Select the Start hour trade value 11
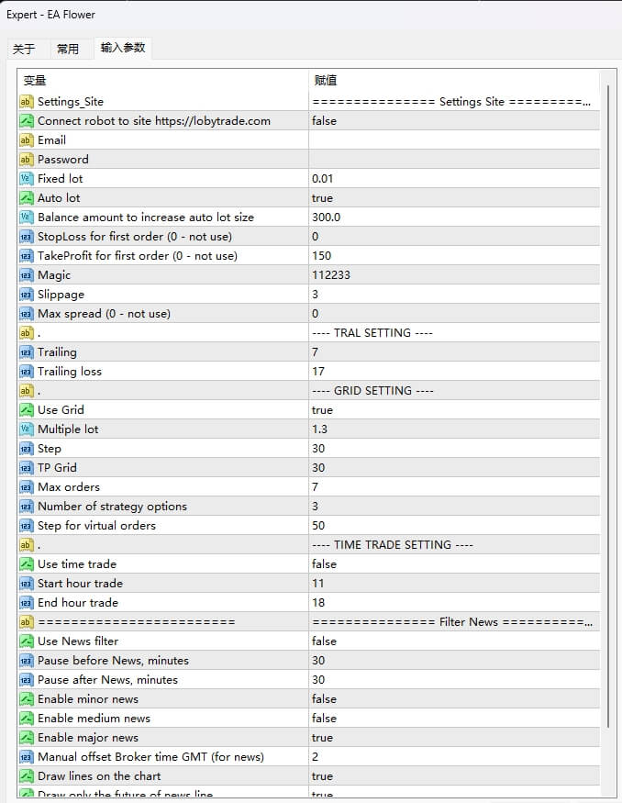Viewport: 622px width, 803px height. 318,584
